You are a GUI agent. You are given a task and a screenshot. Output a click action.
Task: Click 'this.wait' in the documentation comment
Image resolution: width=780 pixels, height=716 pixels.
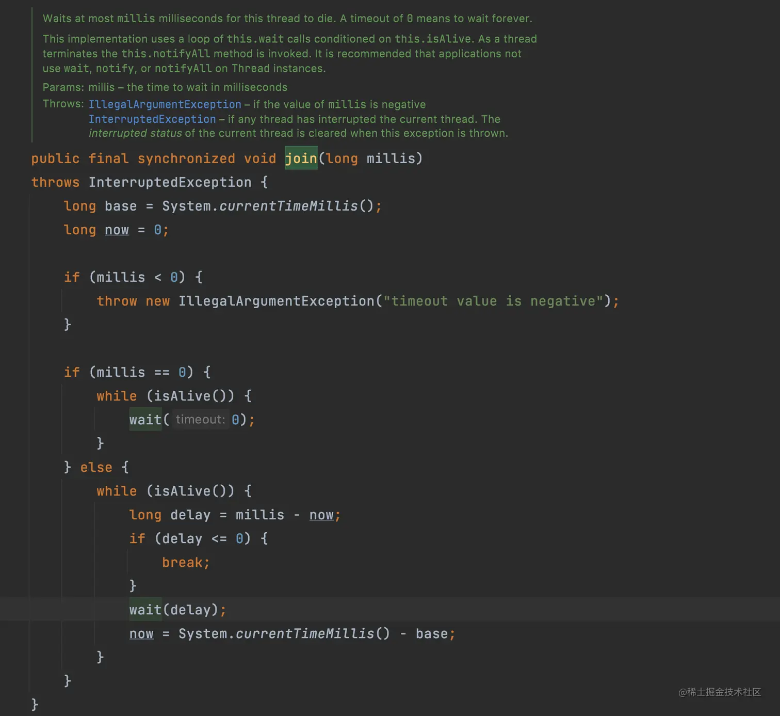[x=255, y=39]
